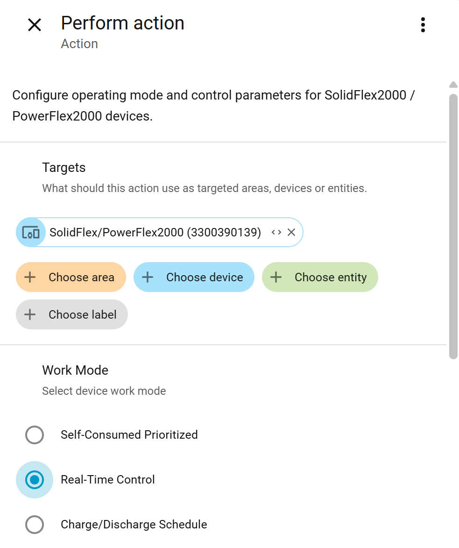459x548 pixels.
Task: Select the Real-Time Control radio button
Action: click(35, 480)
